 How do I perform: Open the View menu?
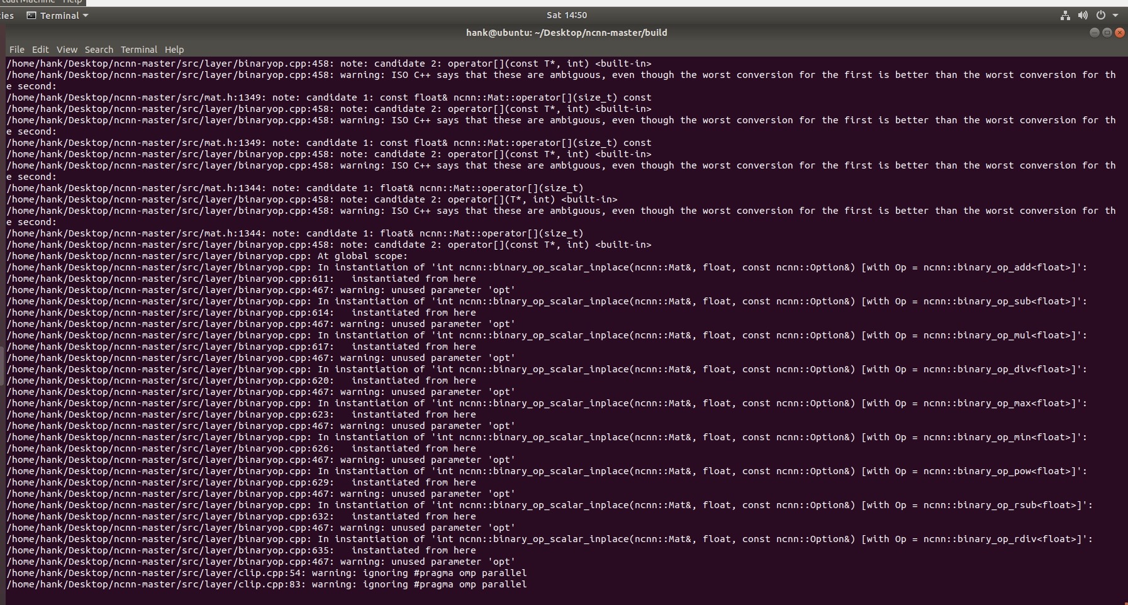click(x=67, y=50)
